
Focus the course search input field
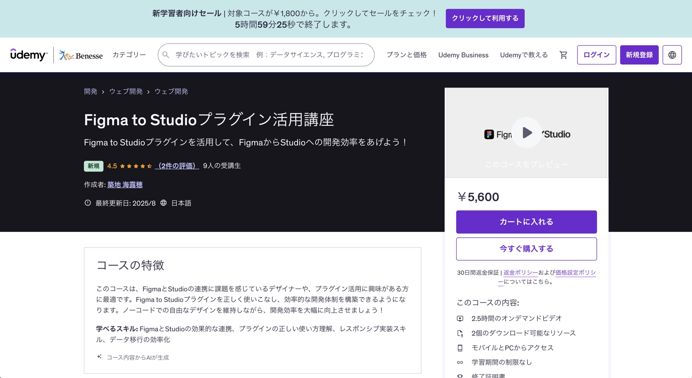coord(269,55)
